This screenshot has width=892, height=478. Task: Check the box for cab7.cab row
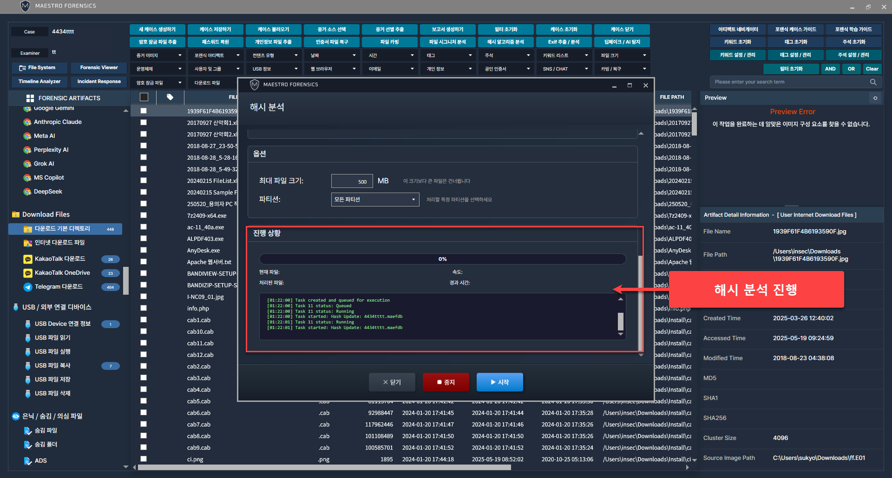pos(144,424)
